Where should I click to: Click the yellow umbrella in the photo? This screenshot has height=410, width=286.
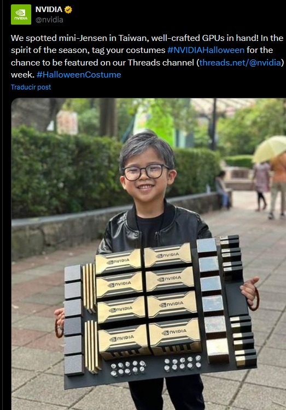pos(270,148)
